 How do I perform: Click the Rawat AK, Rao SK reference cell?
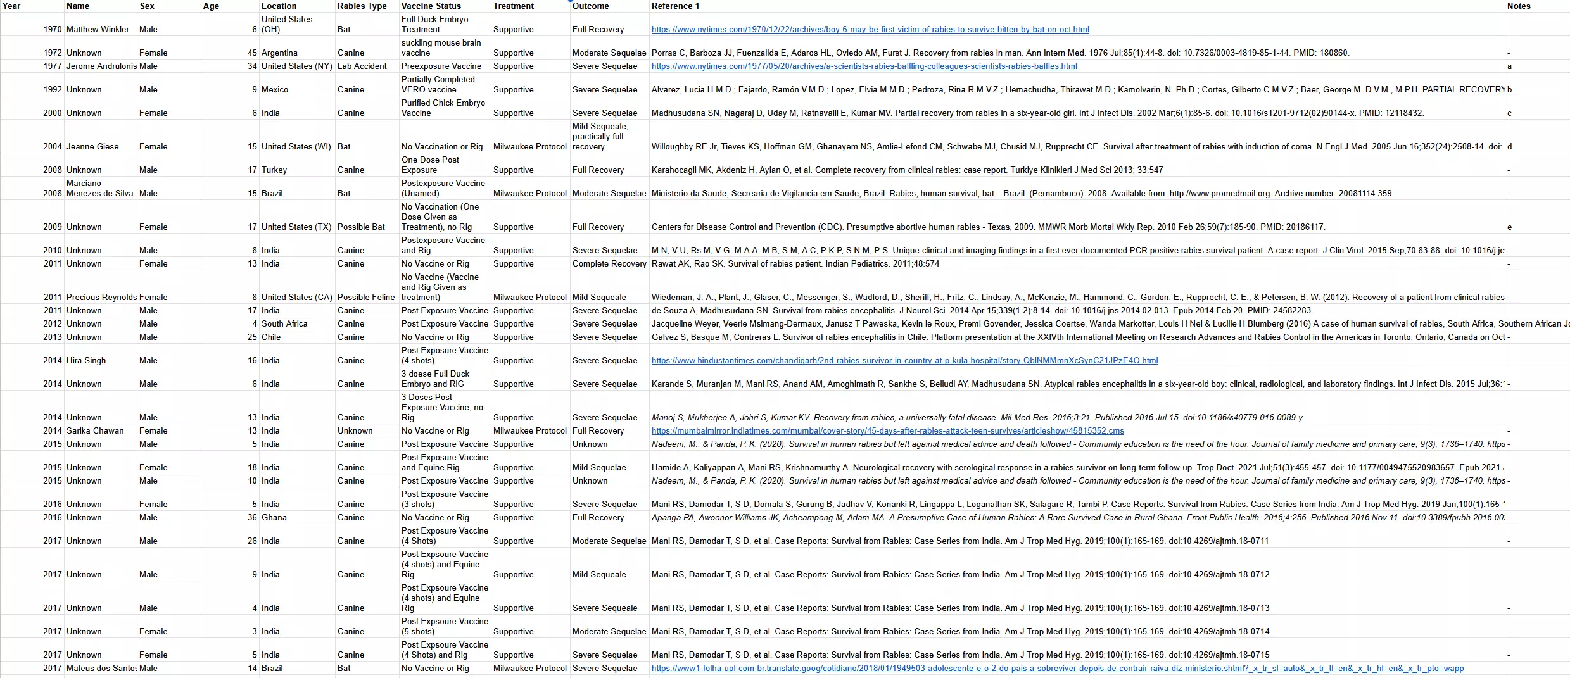1077,264
